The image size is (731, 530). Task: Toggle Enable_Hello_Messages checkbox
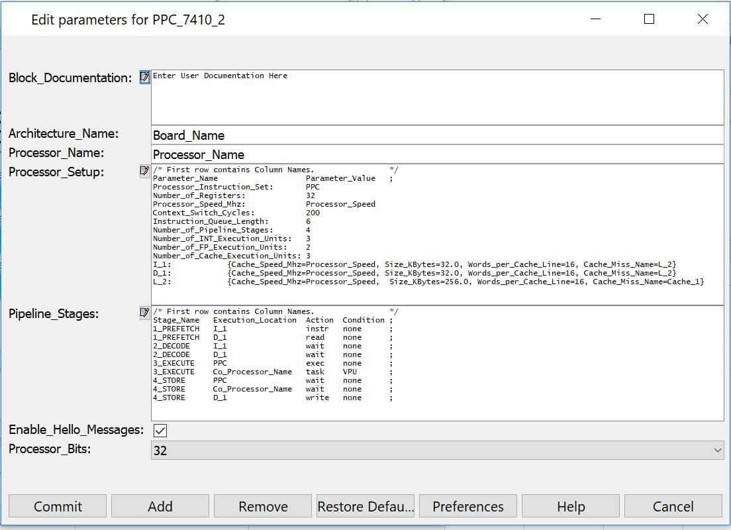pos(160,431)
